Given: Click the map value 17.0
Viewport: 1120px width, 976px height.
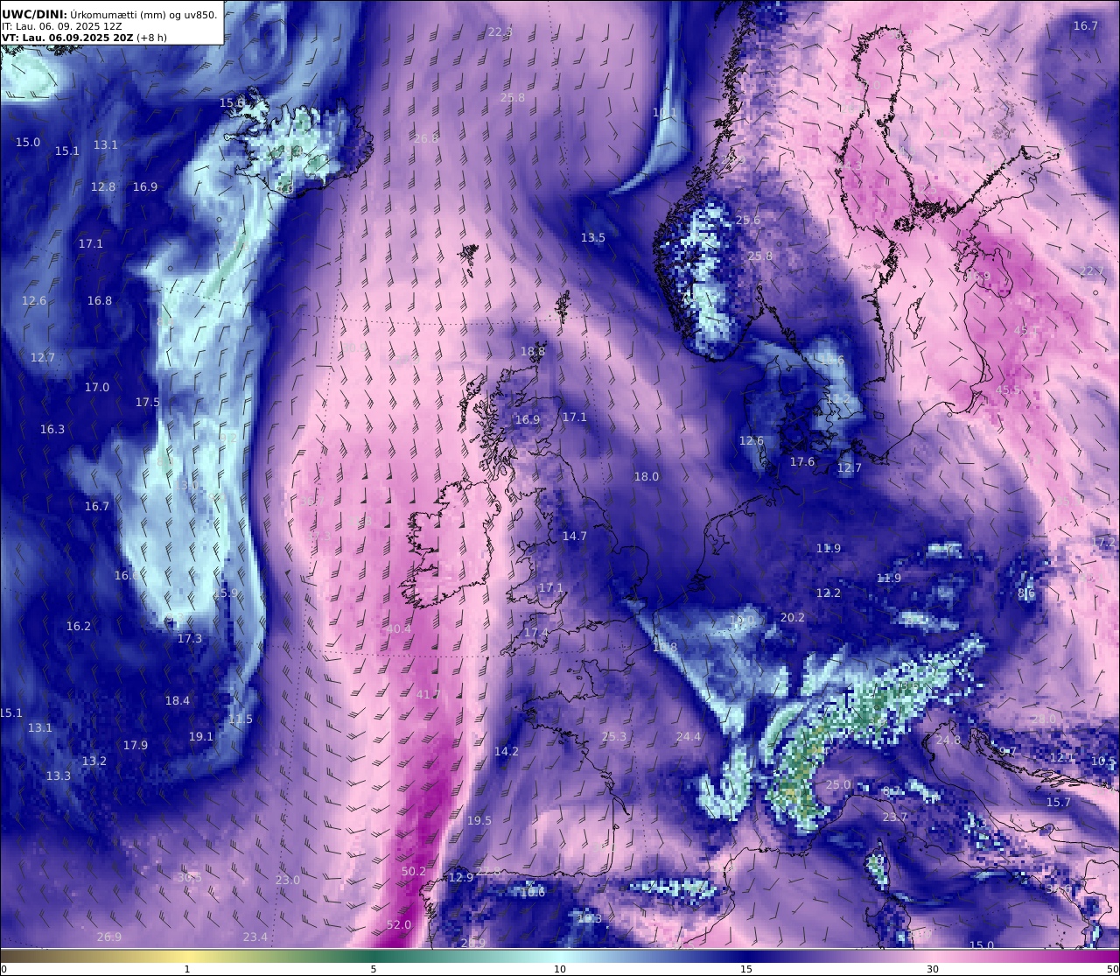Looking at the screenshot, I should point(97,388).
